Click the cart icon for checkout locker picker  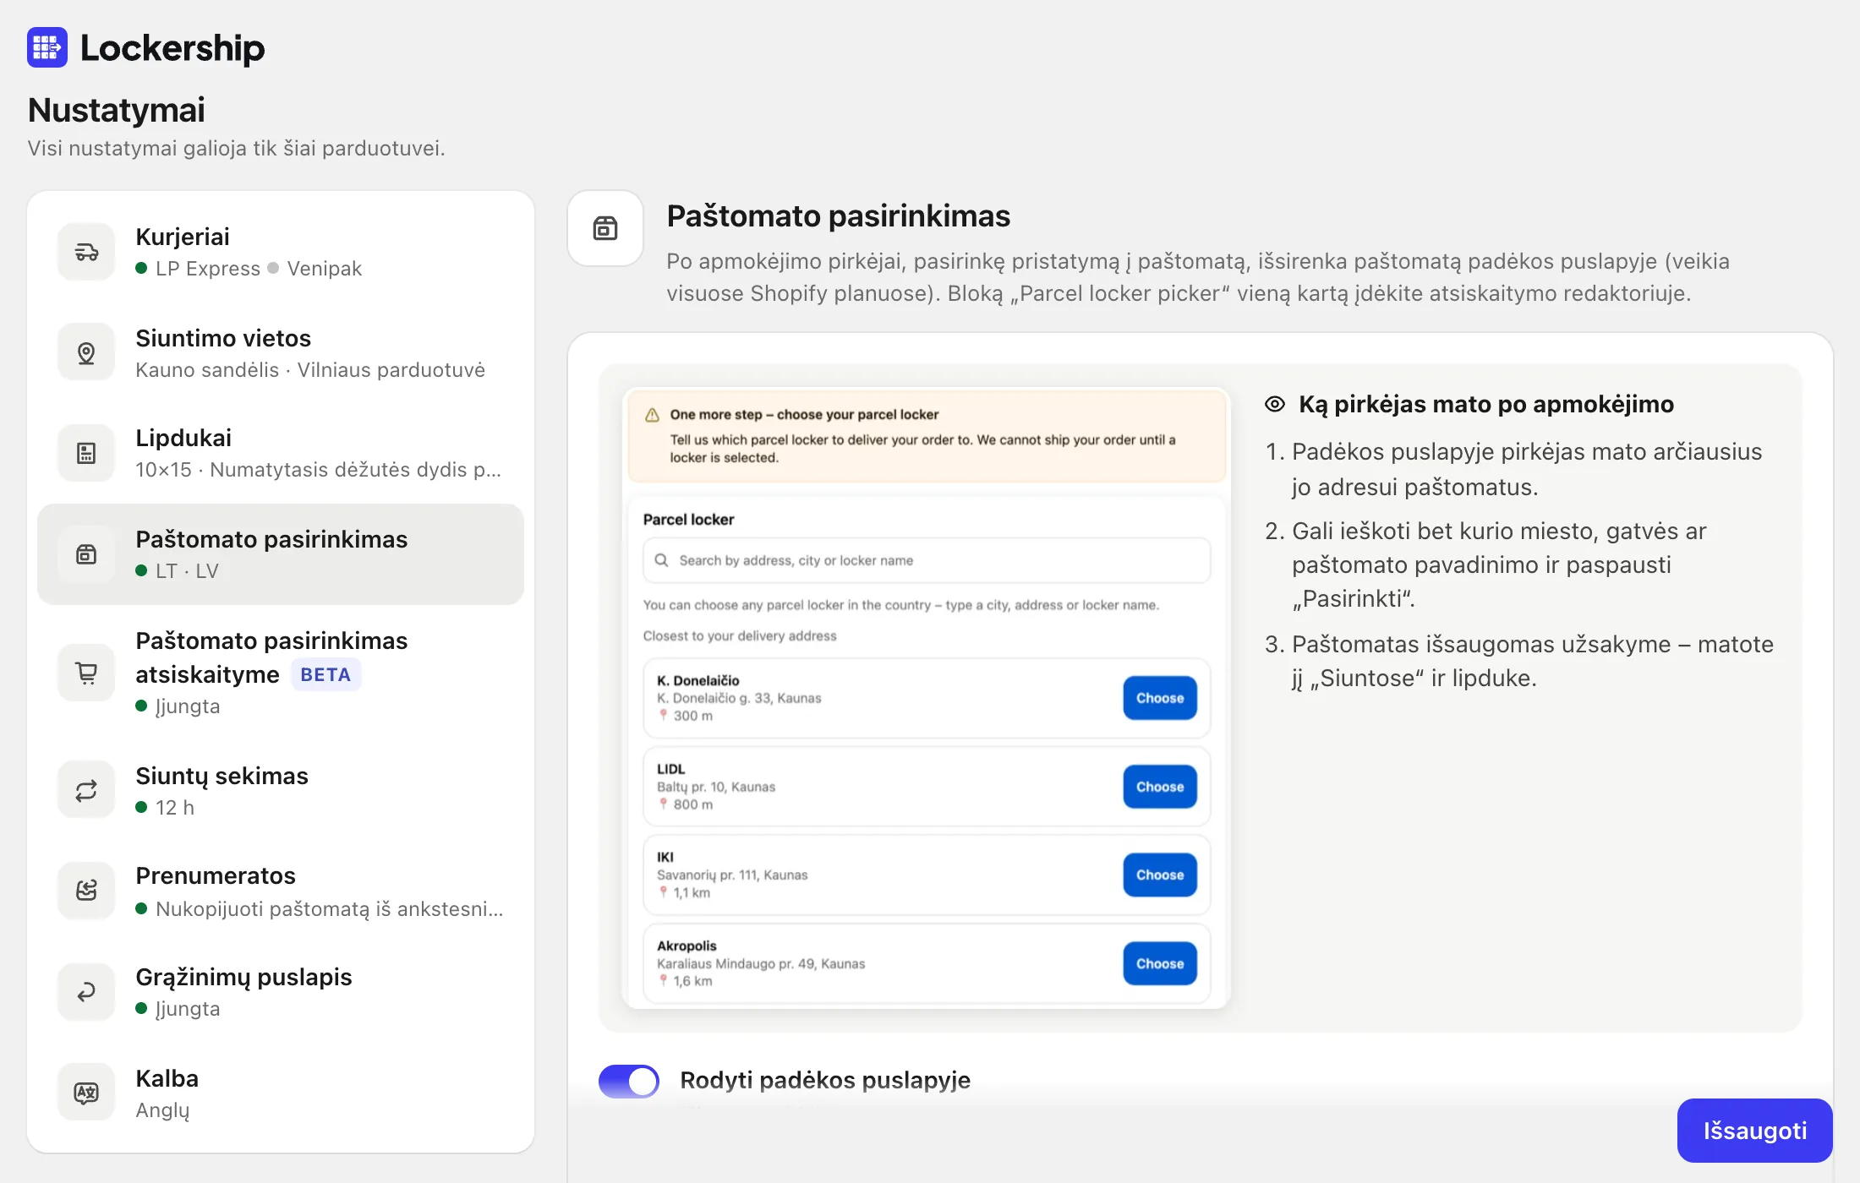pos(86,673)
